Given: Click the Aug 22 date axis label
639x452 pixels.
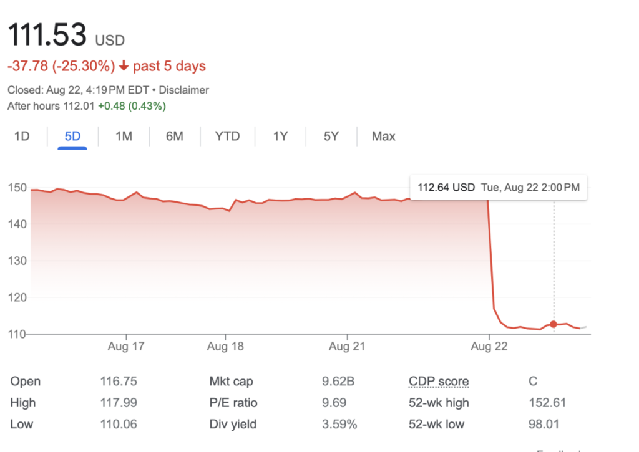Looking at the screenshot, I should [489, 346].
